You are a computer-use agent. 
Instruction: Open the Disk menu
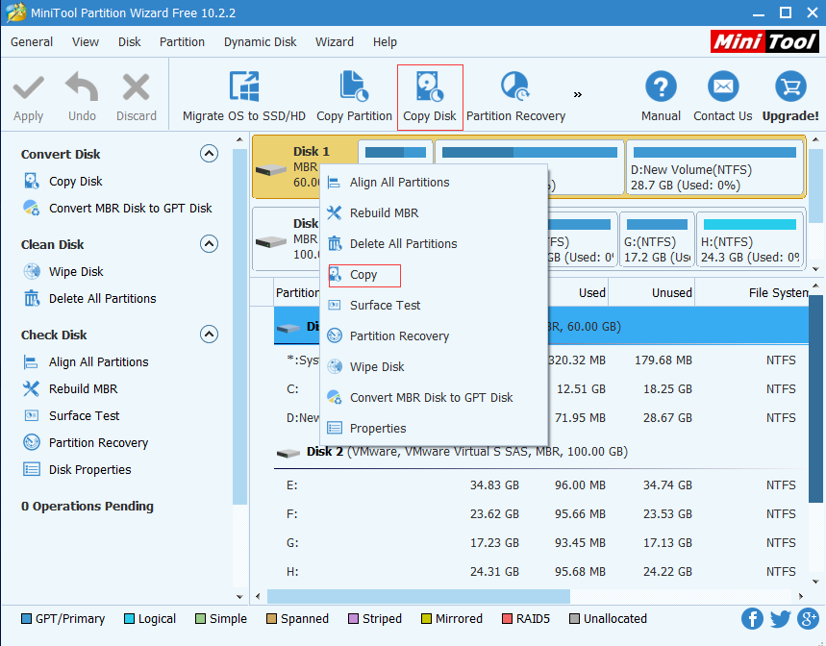(x=129, y=42)
